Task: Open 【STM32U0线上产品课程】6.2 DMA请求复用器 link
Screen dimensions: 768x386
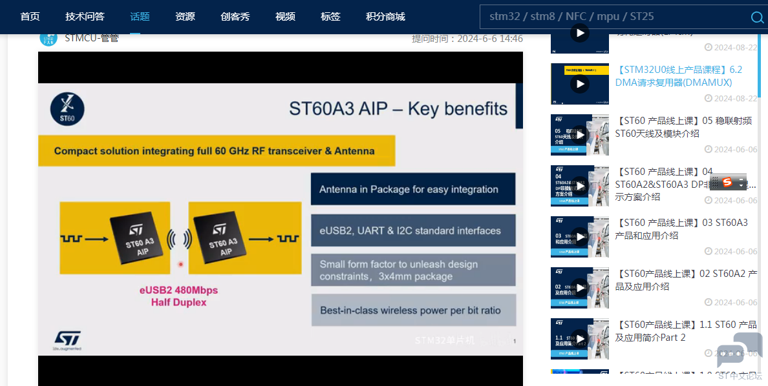Action: click(x=679, y=76)
